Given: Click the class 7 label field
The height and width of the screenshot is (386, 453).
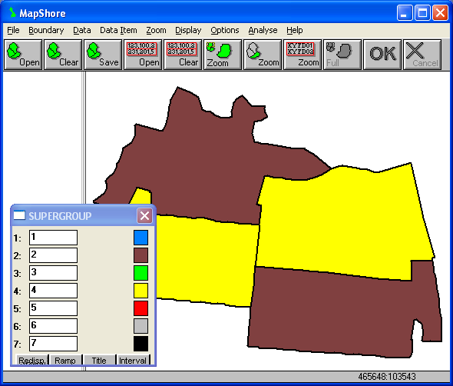Looking at the screenshot, I should (x=53, y=344).
